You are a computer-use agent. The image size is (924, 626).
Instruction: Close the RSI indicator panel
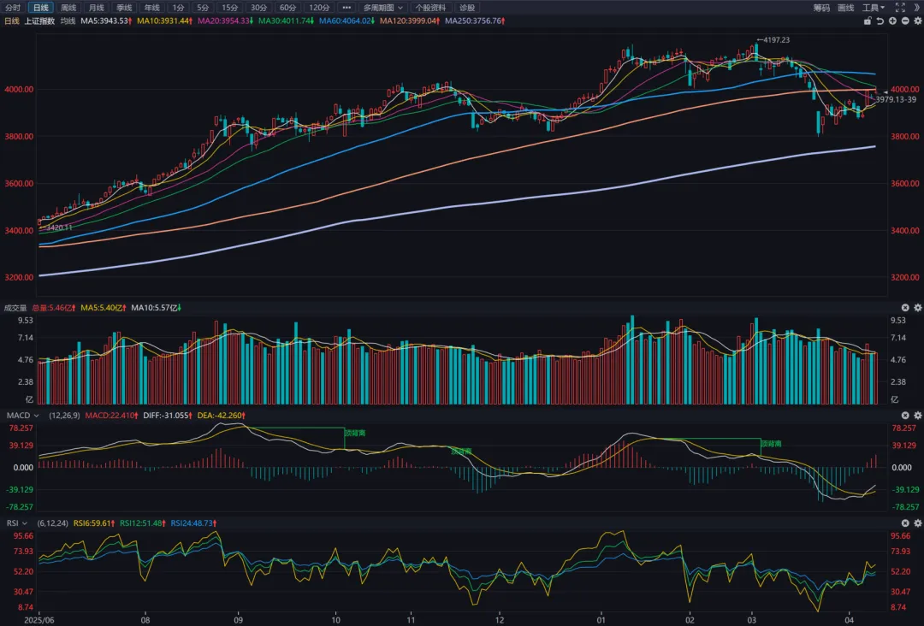[x=905, y=523]
